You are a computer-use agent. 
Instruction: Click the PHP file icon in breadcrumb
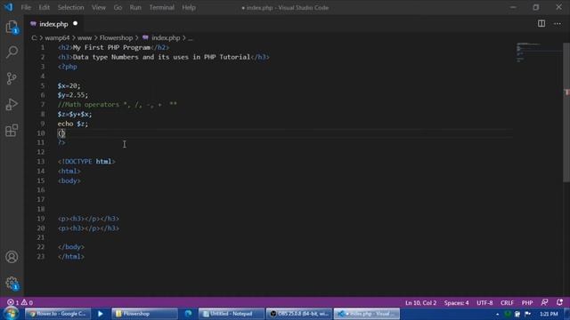pyautogui.click(x=145, y=37)
